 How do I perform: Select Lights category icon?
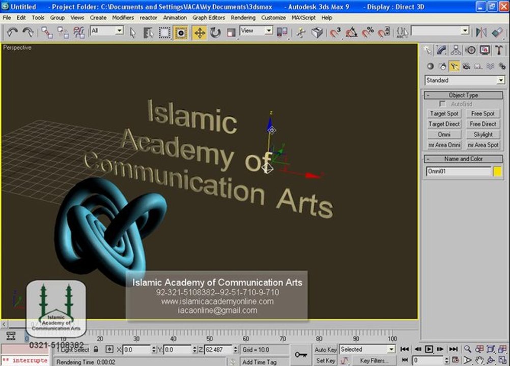454,66
